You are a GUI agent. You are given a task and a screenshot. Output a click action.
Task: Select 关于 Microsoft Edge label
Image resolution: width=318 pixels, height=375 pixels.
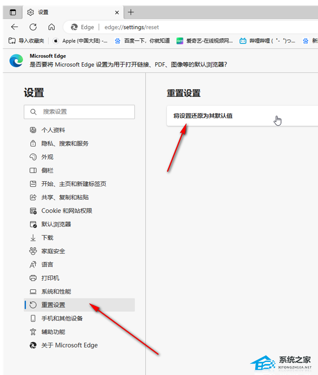69,345
